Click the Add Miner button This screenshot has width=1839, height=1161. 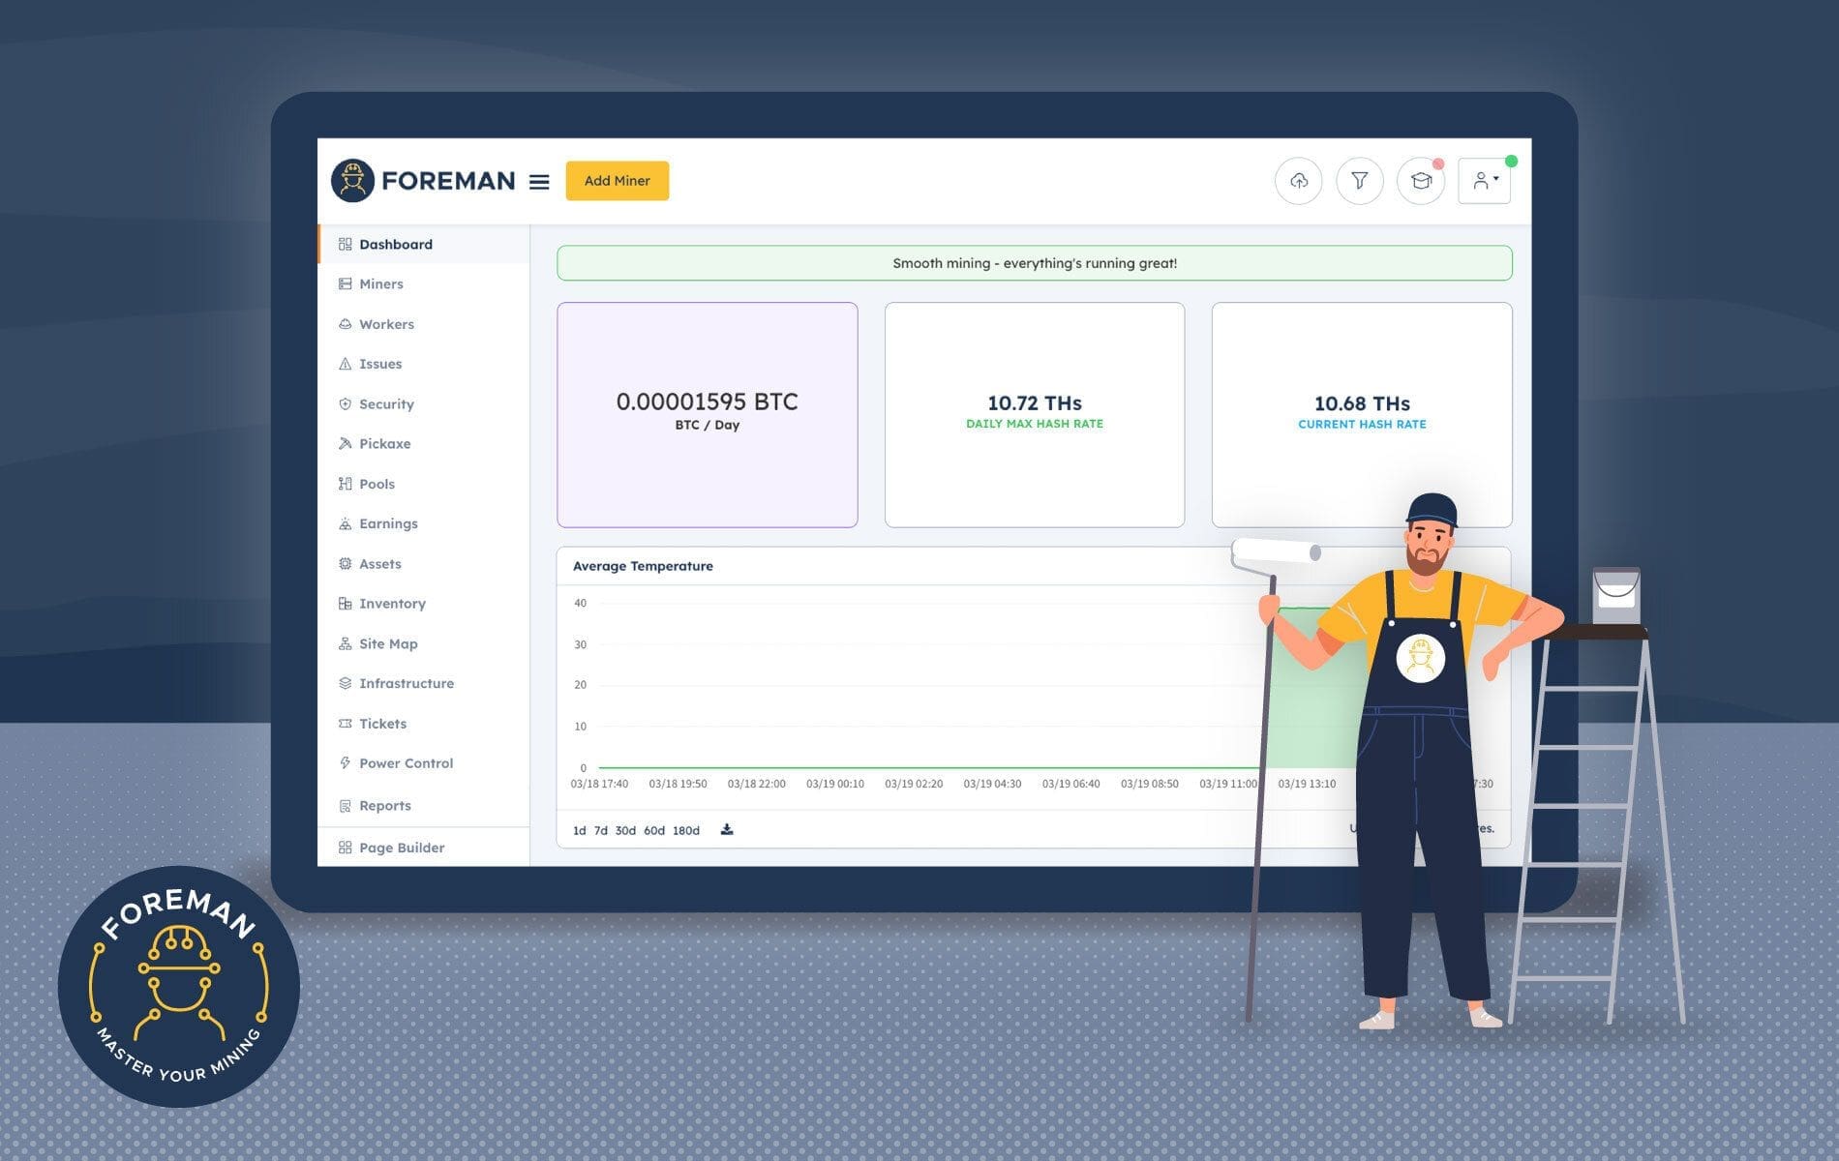pyautogui.click(x=617, y=181)
